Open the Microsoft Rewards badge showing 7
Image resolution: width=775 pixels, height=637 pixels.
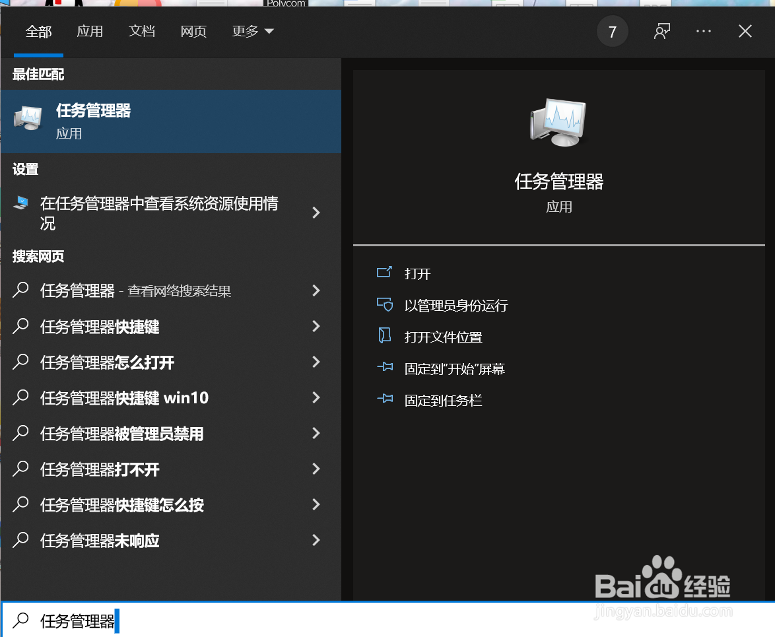[x=613, y=31]
